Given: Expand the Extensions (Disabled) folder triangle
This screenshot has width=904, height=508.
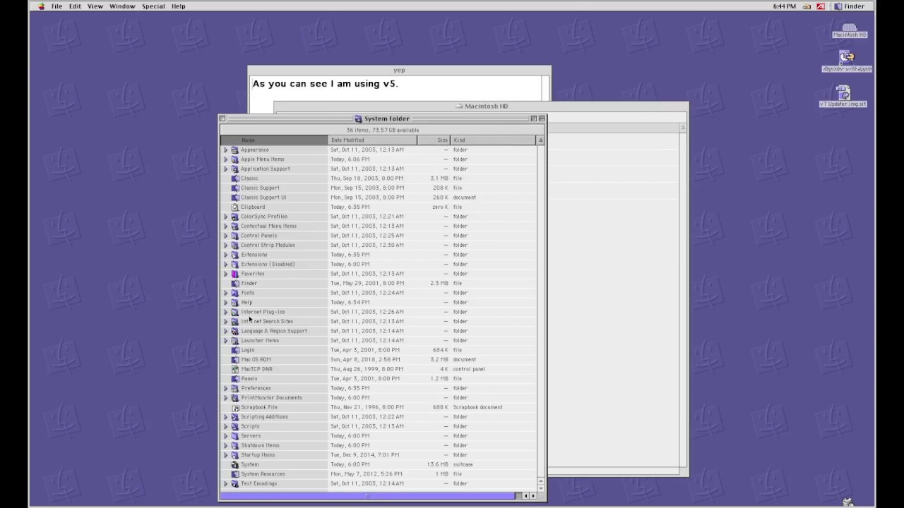Looking at the screenshot, I should (x=226, y=264).
